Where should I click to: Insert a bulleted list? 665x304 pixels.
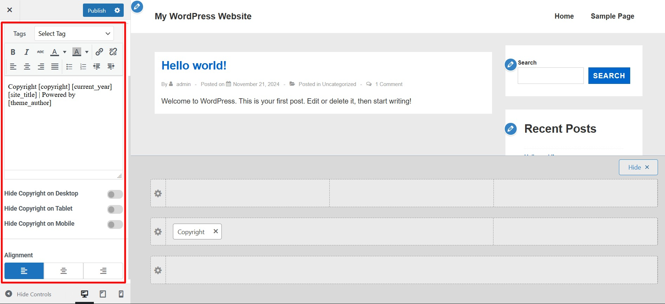[x=69, y=67]
